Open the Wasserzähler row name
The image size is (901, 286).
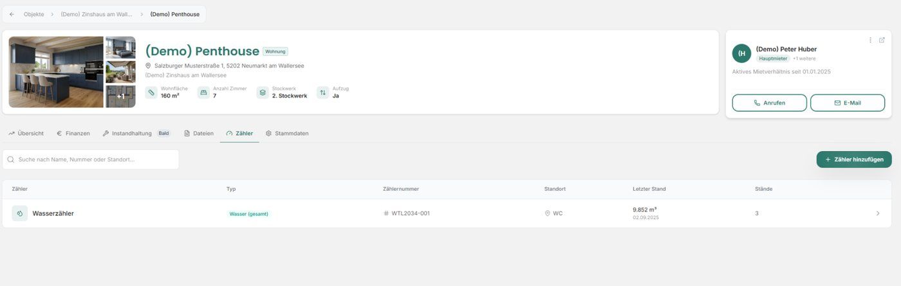click(53, 213)
